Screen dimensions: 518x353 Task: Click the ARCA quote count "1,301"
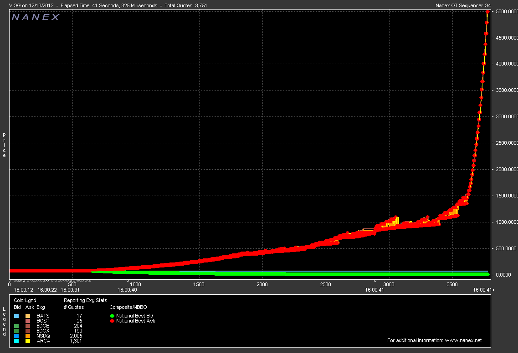pyautogui.click(x=76, y=341)
